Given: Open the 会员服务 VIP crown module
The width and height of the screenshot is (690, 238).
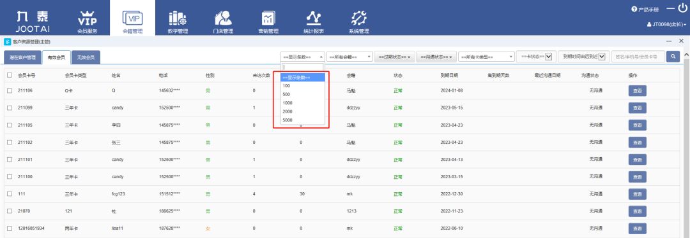Looking at the screenshot, I should pyautogui.click(x=87, y=22).
